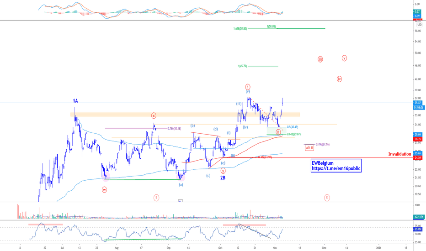The height and width of the screenshot is (251, 426).
Task: Select projected circled wave v label
Action: click(344, 58)
